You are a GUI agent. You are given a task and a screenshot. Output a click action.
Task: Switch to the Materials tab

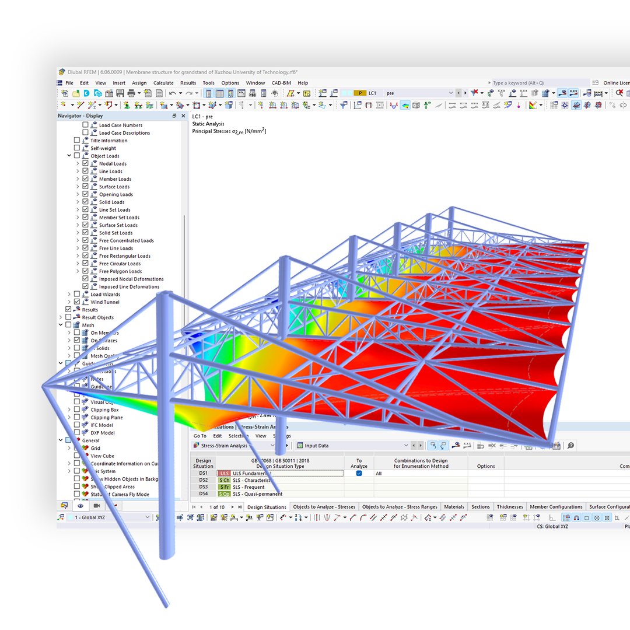click(454, 506)
